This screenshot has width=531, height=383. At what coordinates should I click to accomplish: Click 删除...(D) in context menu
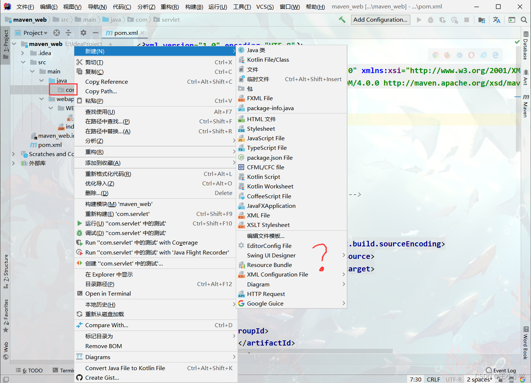pos(155,193)
